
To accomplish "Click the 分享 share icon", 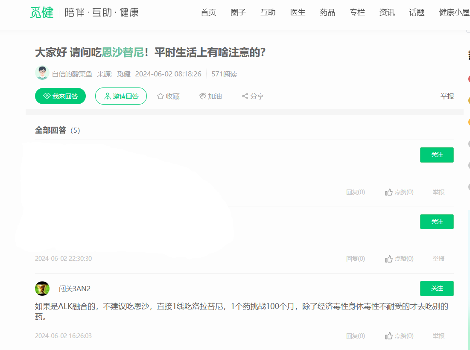I will pos(245,96).
